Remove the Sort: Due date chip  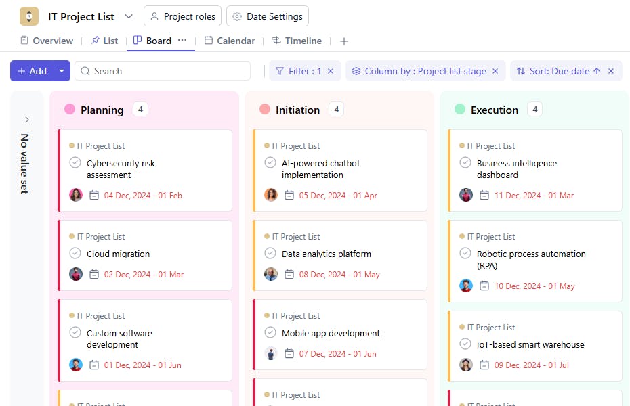(611, 71)
